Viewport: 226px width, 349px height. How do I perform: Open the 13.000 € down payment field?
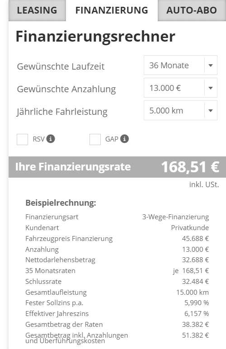coord(180,88)
